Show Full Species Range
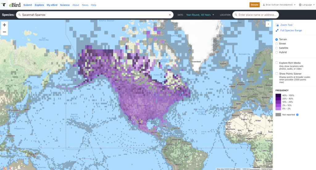Image resolution: width=316 pixels, height=170 pixels. coord(291,31)
